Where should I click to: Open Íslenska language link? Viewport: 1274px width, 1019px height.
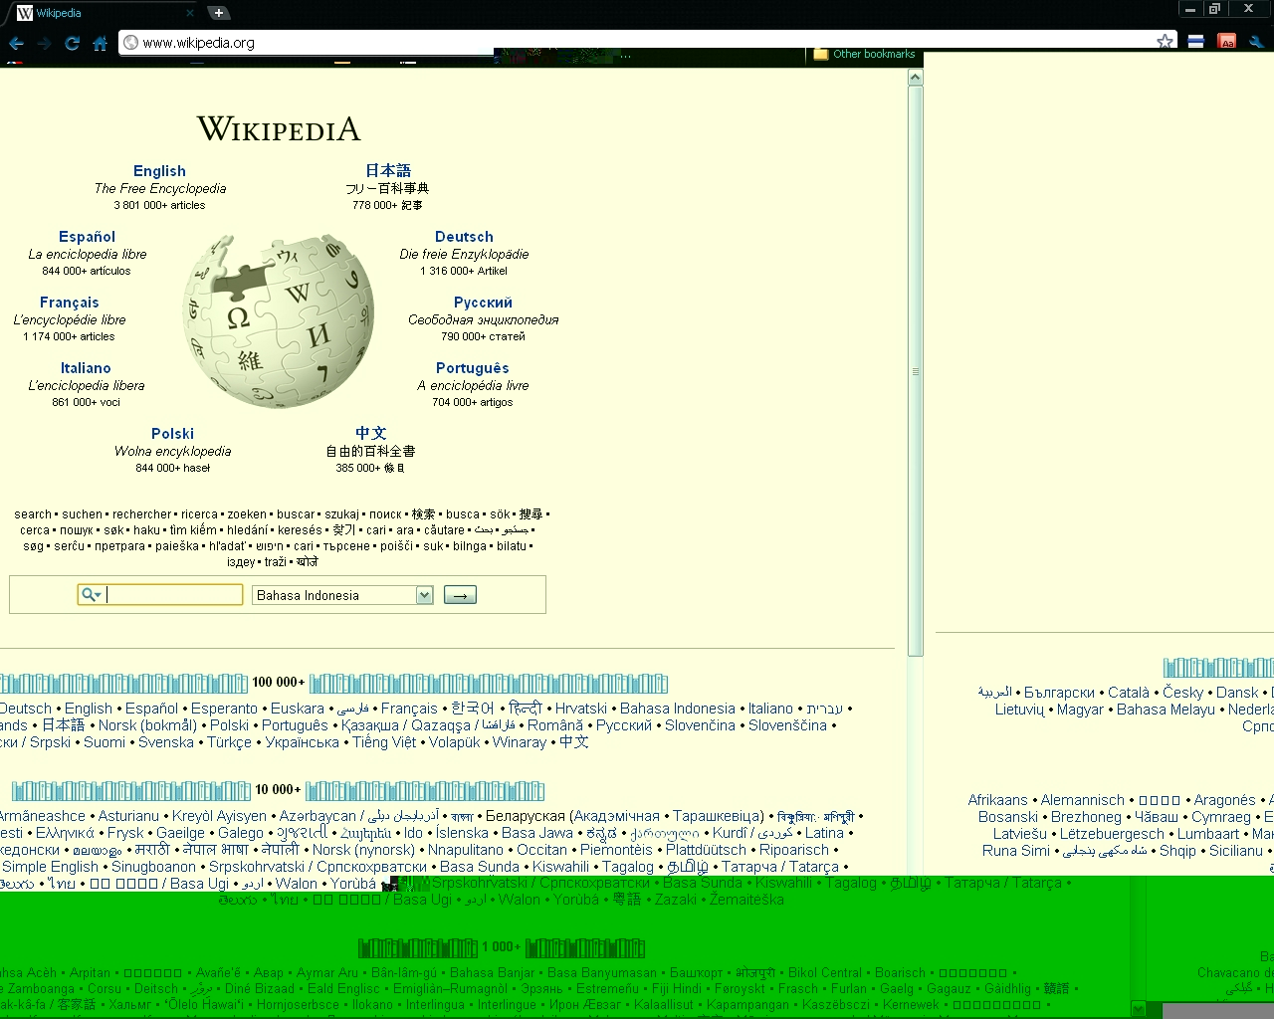pyautogui.click(x=462, y=833)
